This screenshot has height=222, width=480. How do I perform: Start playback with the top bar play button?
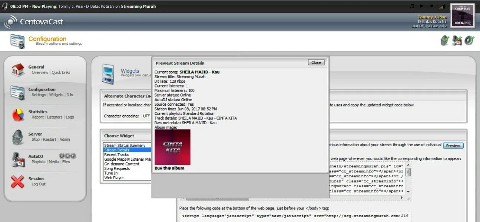(422, 6)
